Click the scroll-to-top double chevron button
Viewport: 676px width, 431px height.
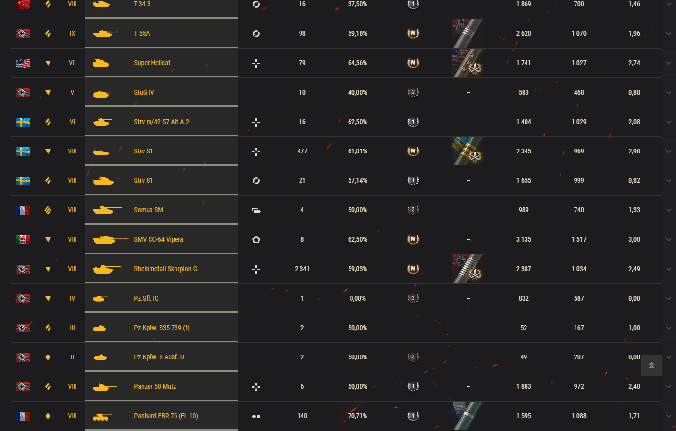[x=651, y=365]
